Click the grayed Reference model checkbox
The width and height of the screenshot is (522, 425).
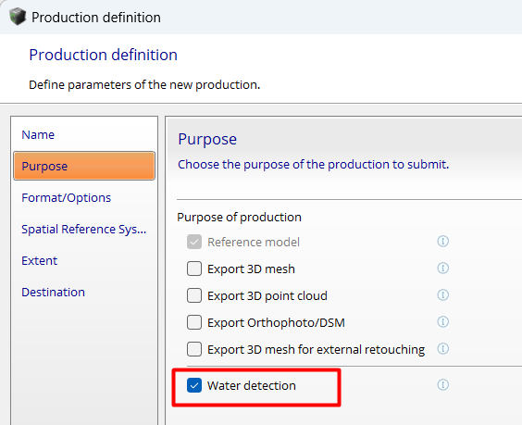(194, 242)
